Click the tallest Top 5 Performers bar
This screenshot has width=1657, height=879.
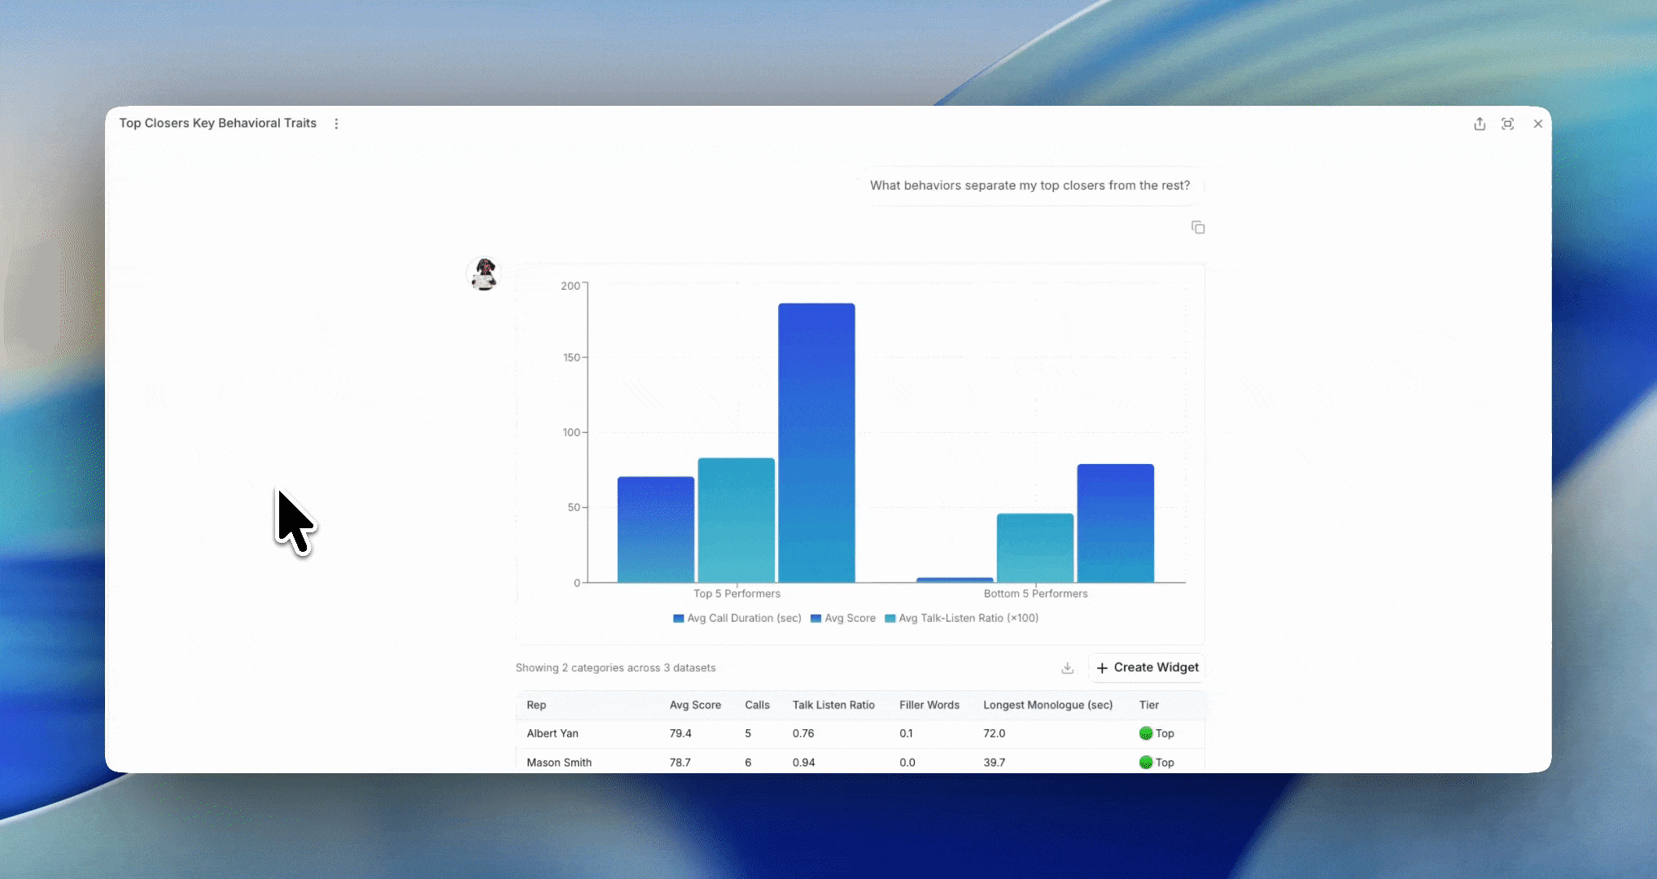[816, 443]
